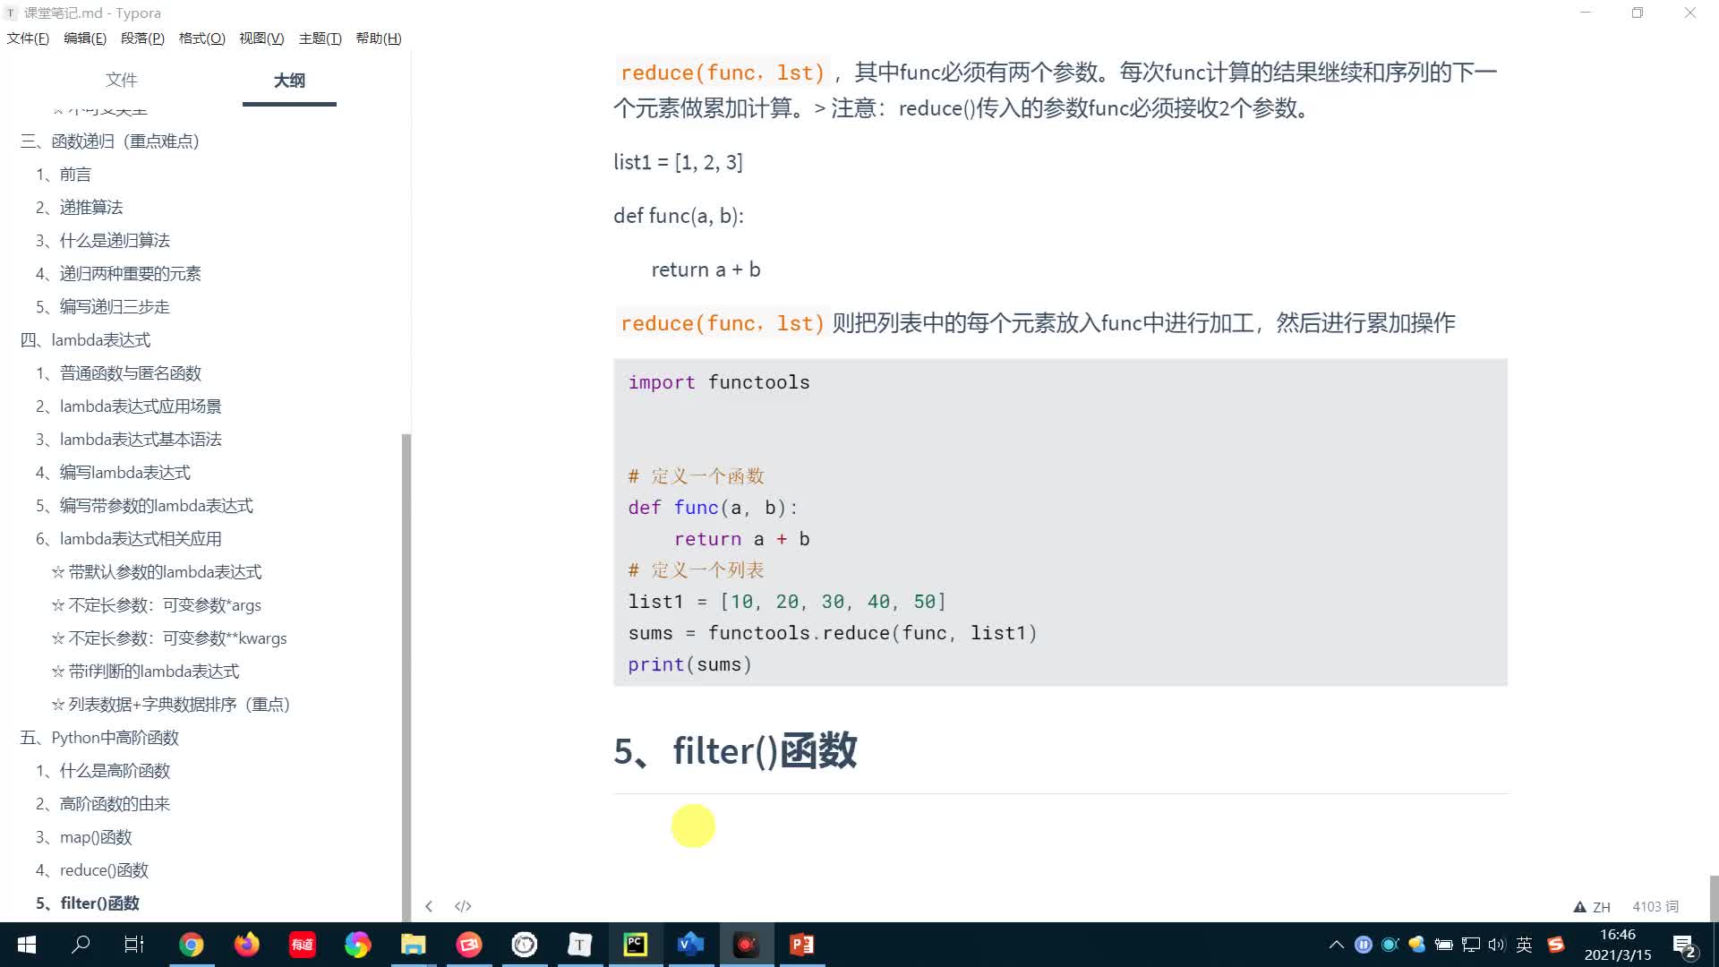
Task: Click the print(sums) code line
Action: click(690, 664)
